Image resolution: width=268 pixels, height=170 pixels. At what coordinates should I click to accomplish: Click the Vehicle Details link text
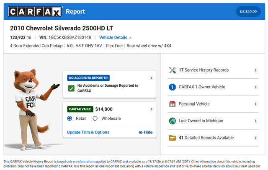click(113, 37)
